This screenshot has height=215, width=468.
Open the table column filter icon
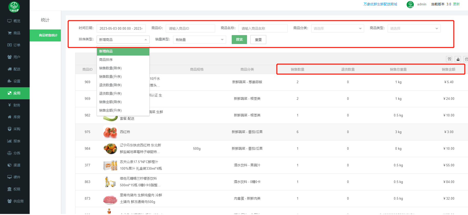click(x=449, y=59)
